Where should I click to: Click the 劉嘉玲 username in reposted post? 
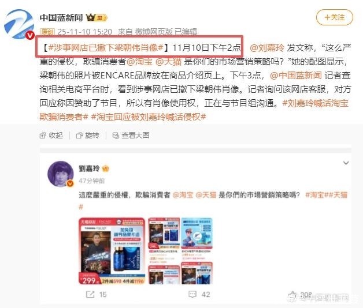point(89,168)
